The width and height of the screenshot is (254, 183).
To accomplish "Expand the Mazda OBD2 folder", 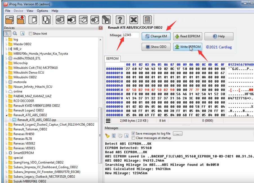I will [6, 44].
